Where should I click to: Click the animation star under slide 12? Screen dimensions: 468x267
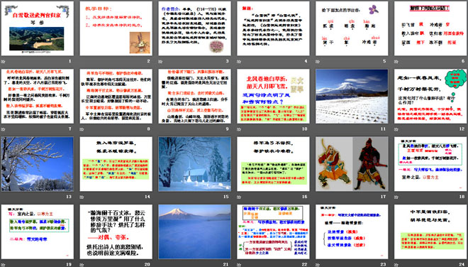click(396, 129)
